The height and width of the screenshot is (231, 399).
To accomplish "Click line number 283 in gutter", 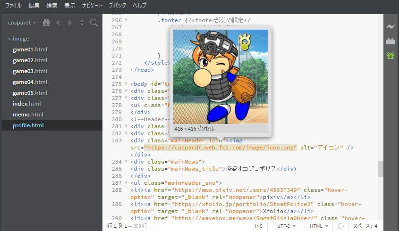I will (117, 140).
